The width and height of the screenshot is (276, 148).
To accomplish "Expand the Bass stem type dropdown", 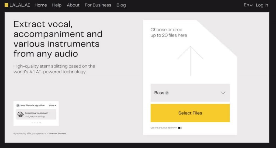I will (x=190, y=93).
